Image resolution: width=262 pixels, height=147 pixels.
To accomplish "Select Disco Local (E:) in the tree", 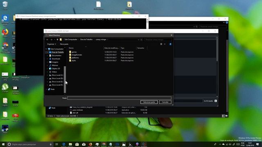I will [x=57, y=82].
